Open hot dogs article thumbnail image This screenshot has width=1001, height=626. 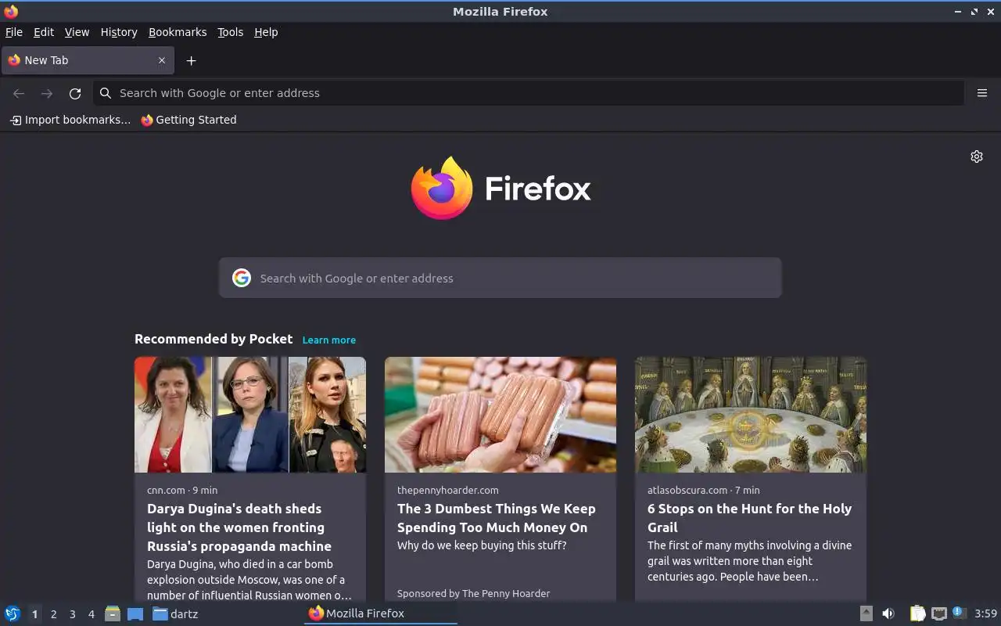500,415
